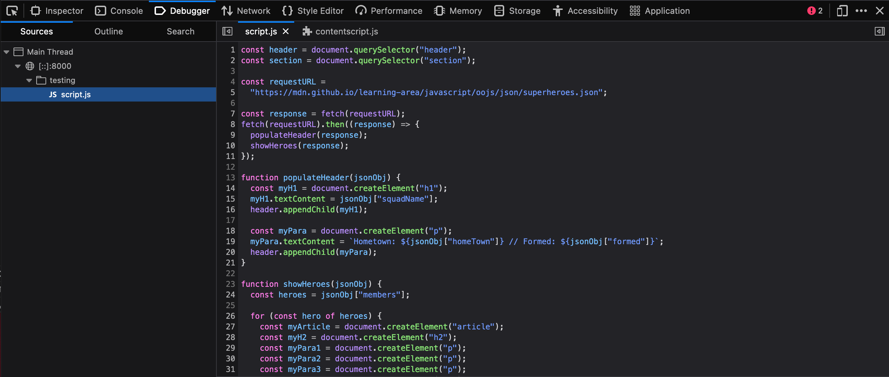This screenshot has height=377, width=889.
Task: Collapse the testing folder
Action: point(29,80)
